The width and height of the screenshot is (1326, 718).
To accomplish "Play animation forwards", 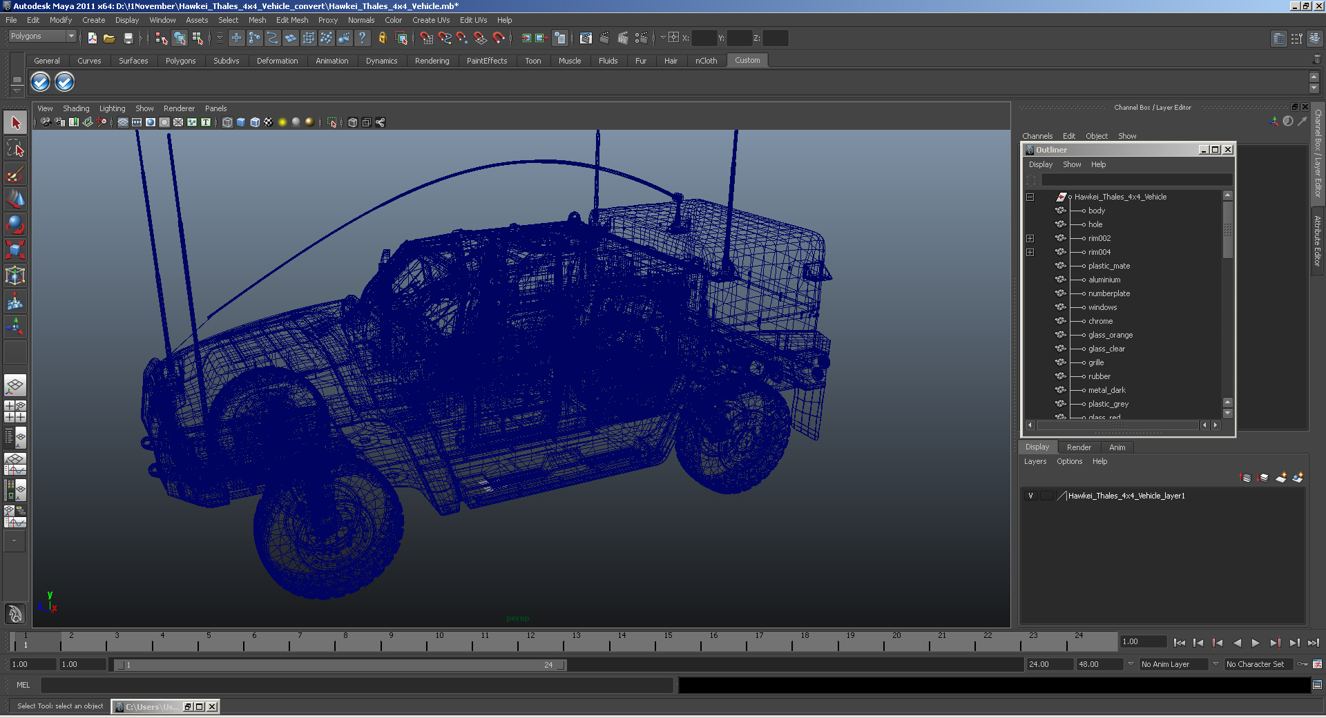I will 1256,643.
